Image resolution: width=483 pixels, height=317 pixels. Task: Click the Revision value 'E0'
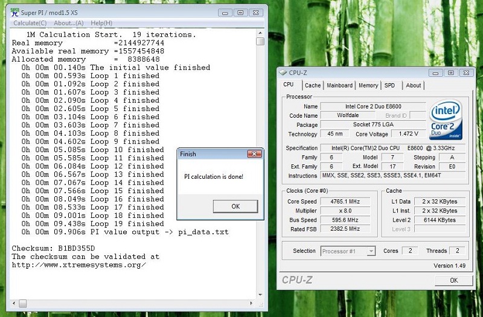(x=452, y=167)
